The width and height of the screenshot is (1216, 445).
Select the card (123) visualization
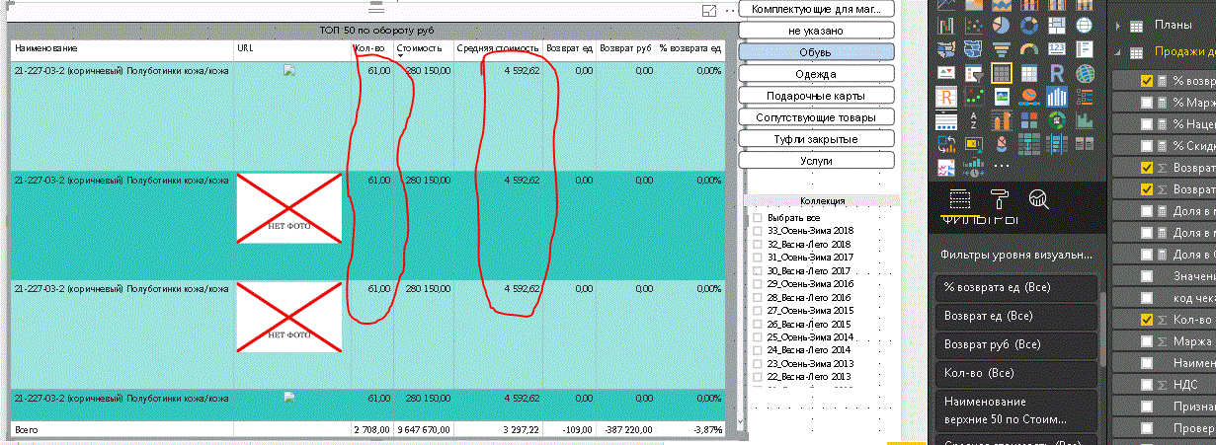[1057, 49]
